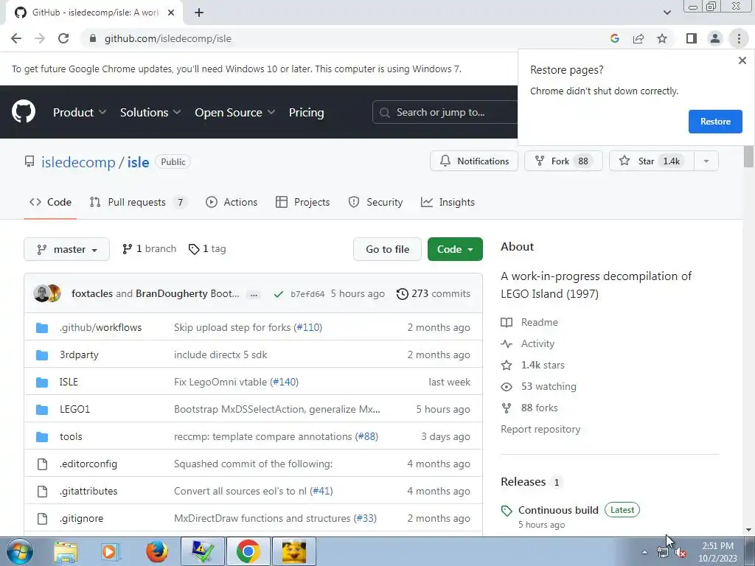Open a new browser tab

click(x=199, y=13)
